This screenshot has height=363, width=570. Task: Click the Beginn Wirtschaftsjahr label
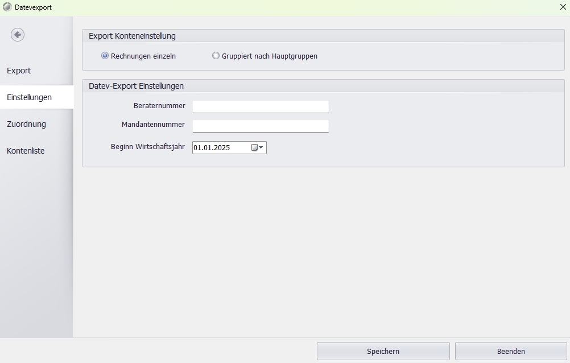pyautogui.click(x=147, y=147)
